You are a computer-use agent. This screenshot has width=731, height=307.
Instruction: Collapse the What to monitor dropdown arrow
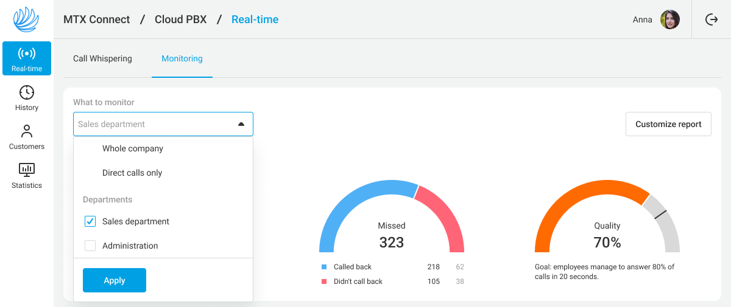(x=241, y=124)
